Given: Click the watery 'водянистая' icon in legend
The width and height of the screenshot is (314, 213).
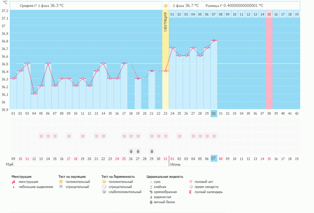Looking at the screenshot, I should 151,197.
